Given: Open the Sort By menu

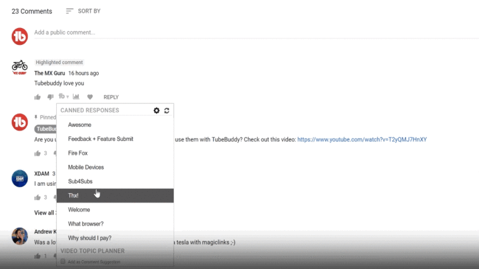Looking at the screenshot, I should [83, 11].
